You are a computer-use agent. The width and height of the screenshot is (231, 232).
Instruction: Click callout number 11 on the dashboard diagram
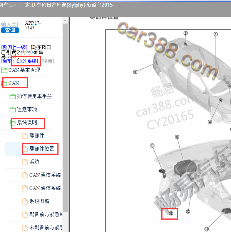click(152, 146)
